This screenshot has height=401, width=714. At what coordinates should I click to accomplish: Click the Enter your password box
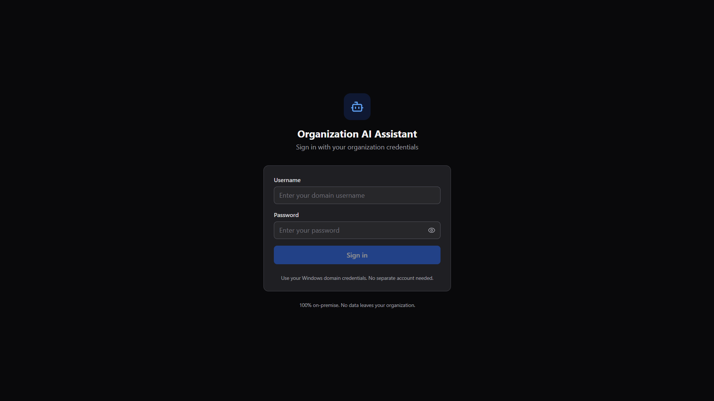pyautogui.click(x=346, y=230)
